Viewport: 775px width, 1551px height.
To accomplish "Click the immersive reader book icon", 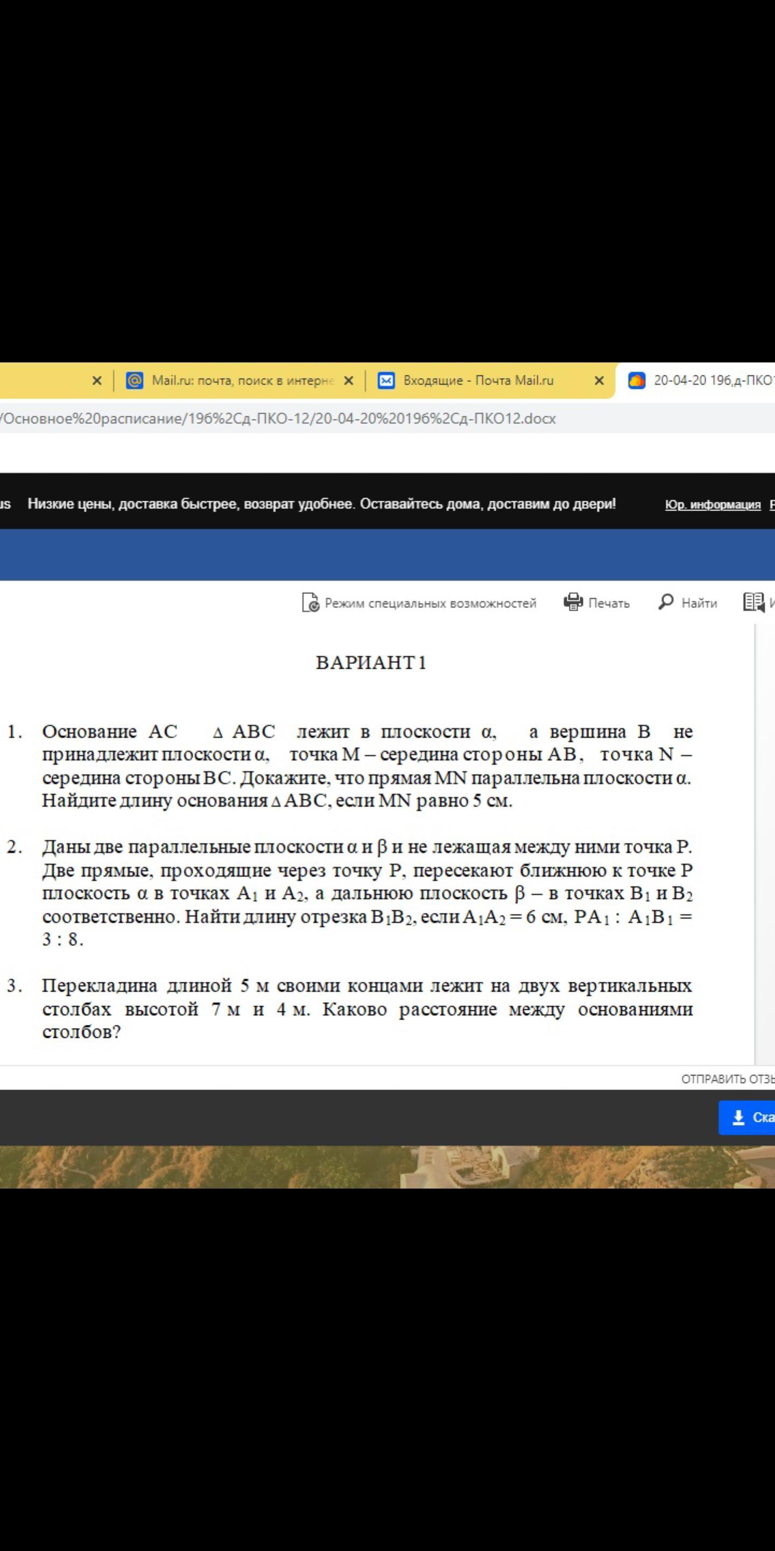I will click(x=754, y=602).
